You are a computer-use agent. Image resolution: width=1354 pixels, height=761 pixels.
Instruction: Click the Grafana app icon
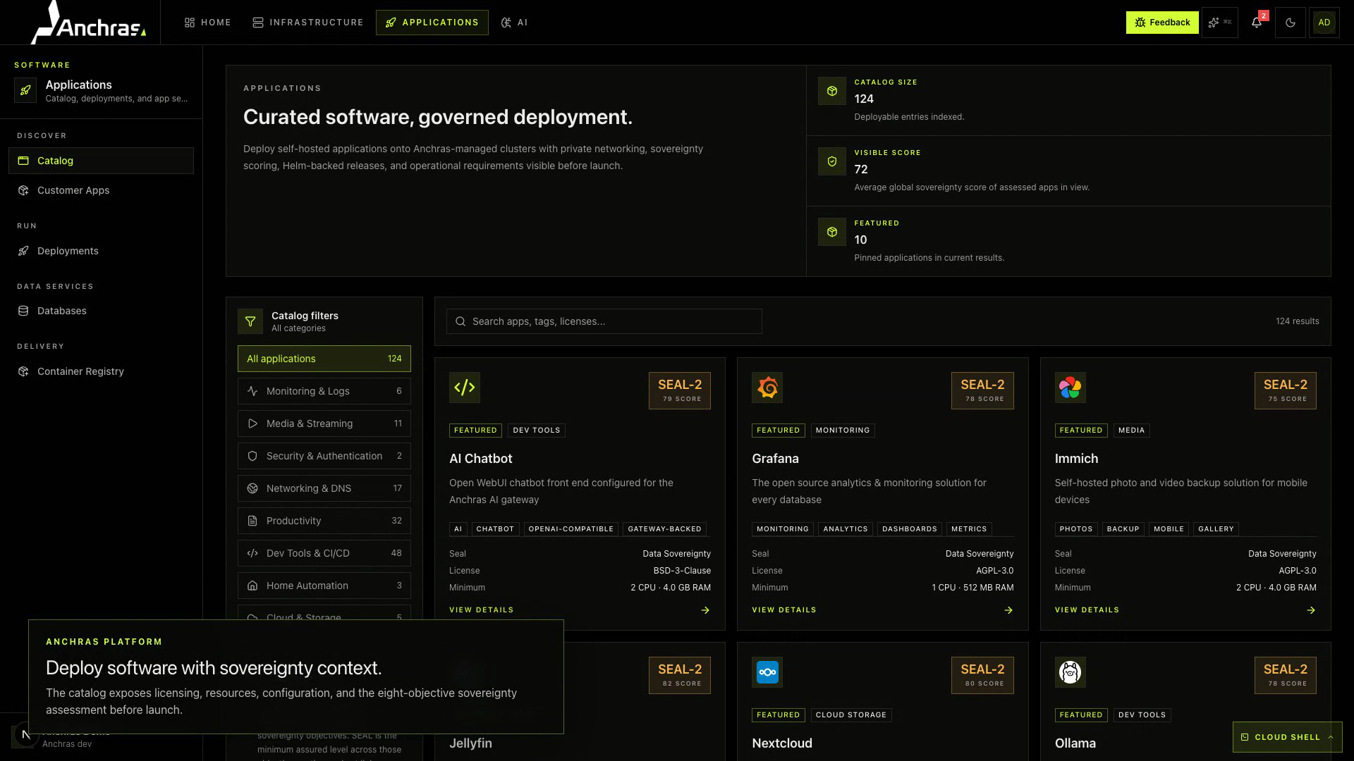(767, 388)
